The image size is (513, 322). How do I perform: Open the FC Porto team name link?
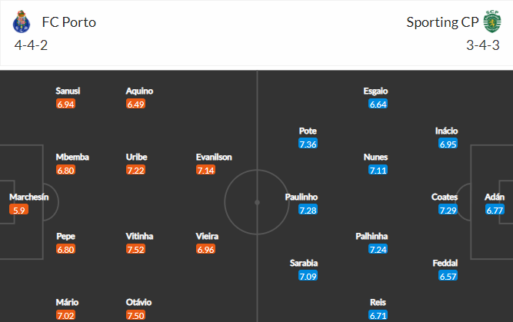pos(69,22)
